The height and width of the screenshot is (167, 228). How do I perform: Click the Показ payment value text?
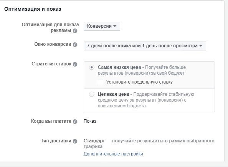(90, 121)
